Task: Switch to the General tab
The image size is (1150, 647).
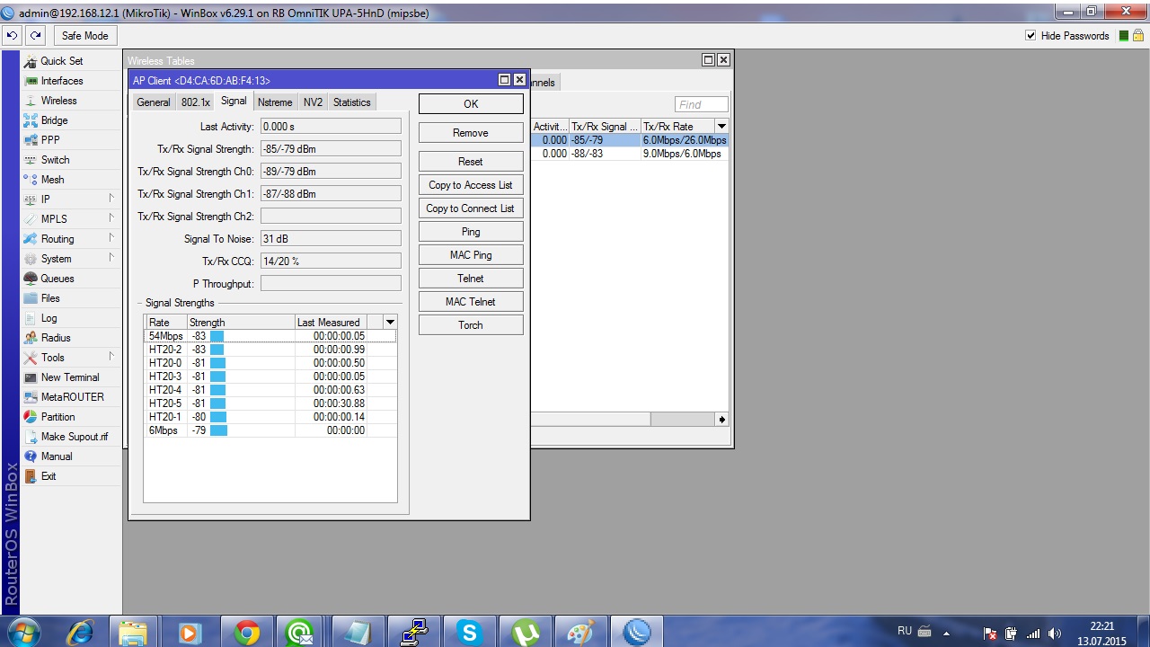Action: pos(153,102)
